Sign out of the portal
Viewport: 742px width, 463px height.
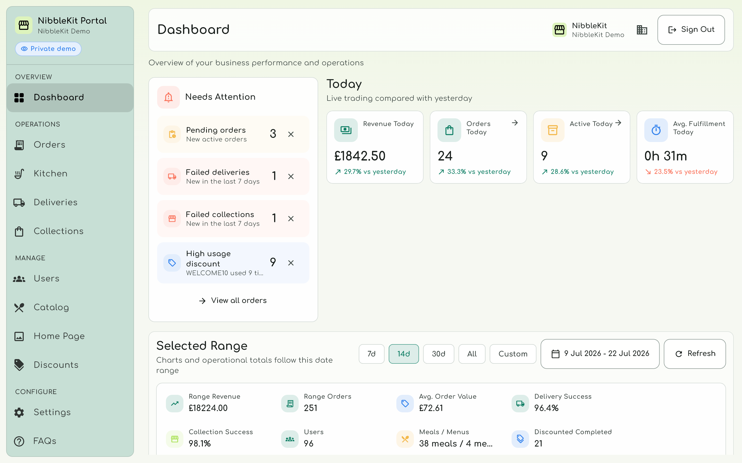click(691, 30)
